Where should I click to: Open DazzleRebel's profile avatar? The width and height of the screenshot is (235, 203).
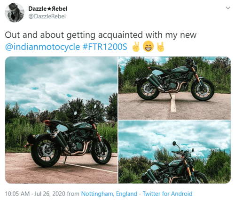pyautogui.click(x=15, y=13)
